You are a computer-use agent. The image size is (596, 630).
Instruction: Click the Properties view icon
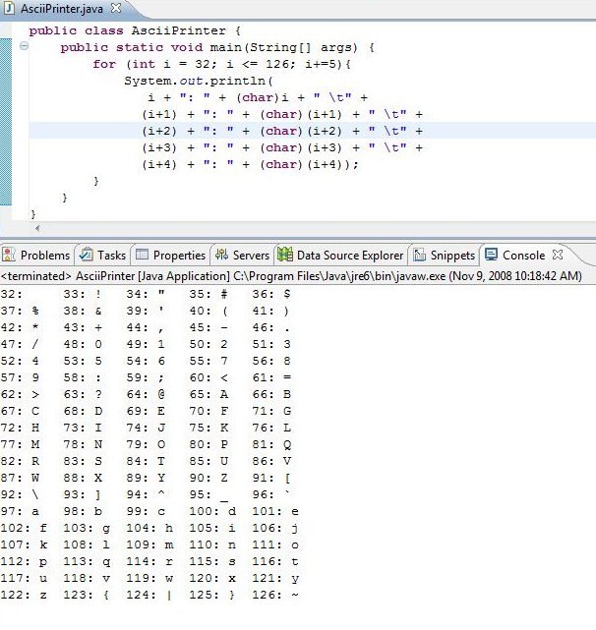(142, 256)
